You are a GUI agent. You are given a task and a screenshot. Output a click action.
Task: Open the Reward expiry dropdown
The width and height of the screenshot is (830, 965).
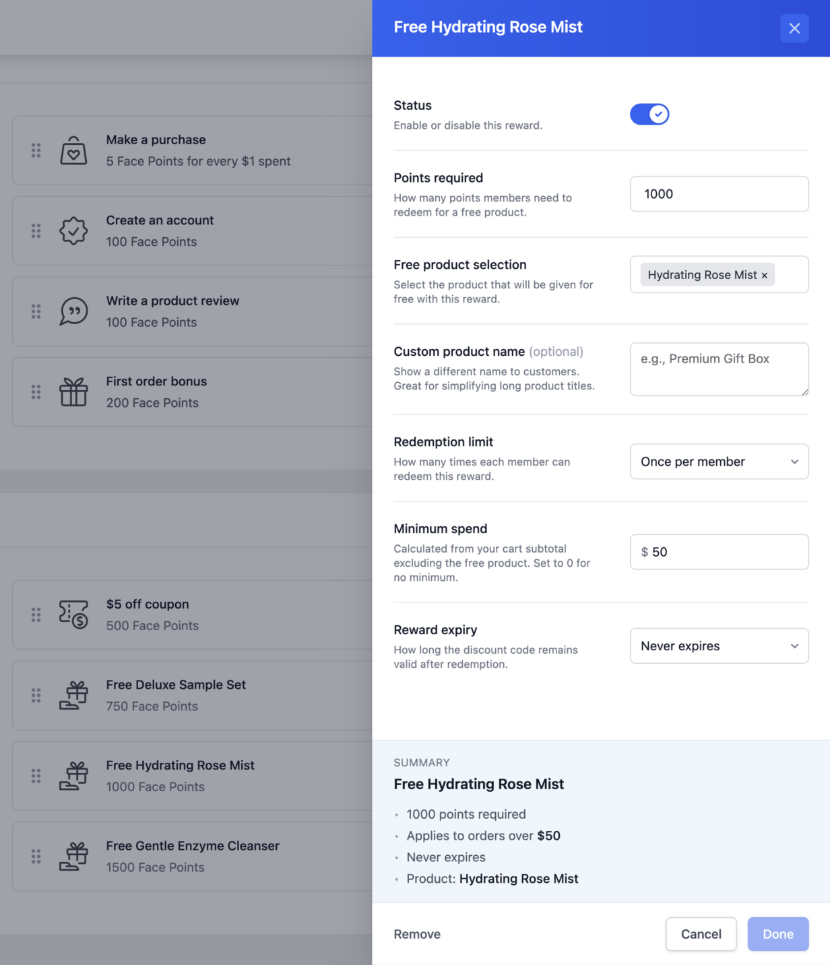click(x=719, y=646)
